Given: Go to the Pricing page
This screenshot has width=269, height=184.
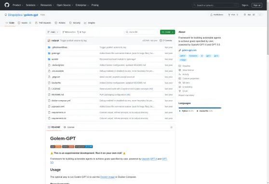Looking at the screenshot, I should click(95, 5).
